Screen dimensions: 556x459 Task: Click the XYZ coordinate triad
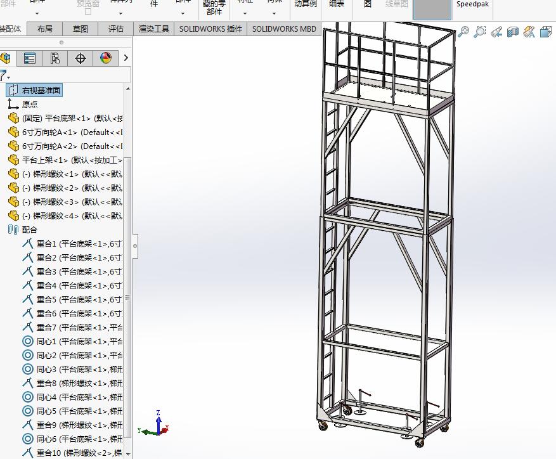[x=155, y=423]
